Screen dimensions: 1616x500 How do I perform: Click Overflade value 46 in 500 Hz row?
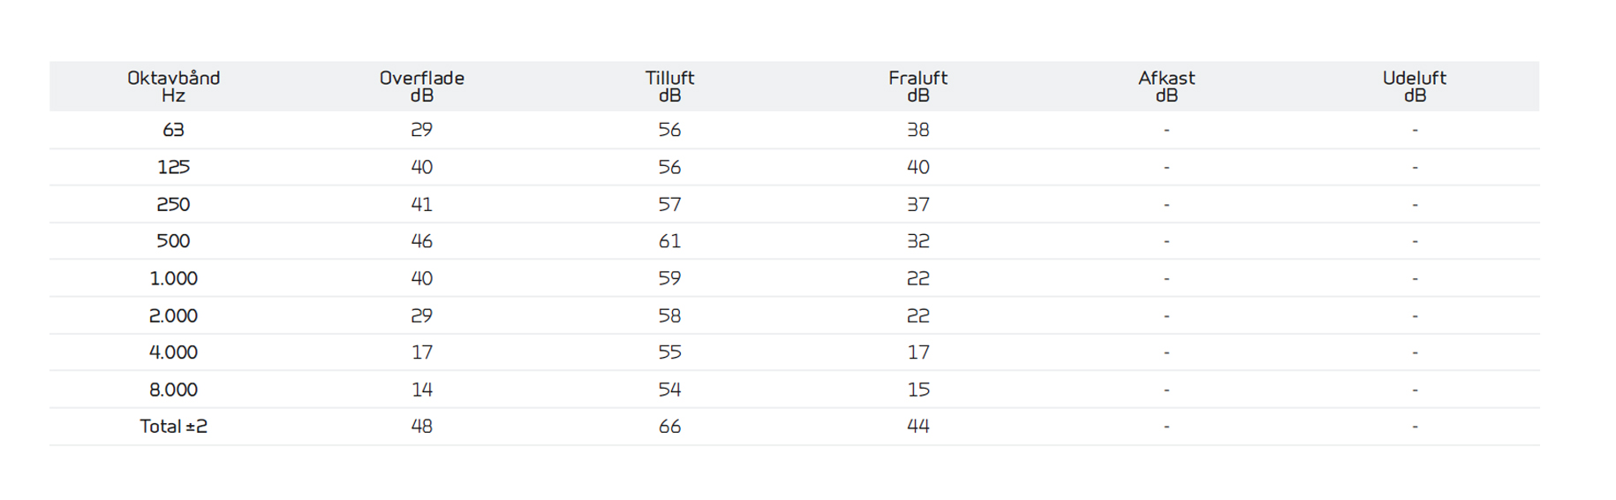point(421,241)
